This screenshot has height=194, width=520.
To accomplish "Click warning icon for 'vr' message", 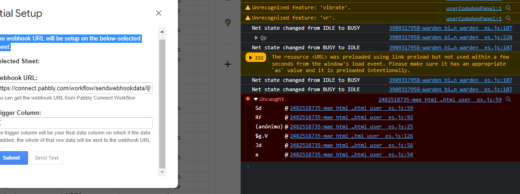I will [x=248, y=18].
